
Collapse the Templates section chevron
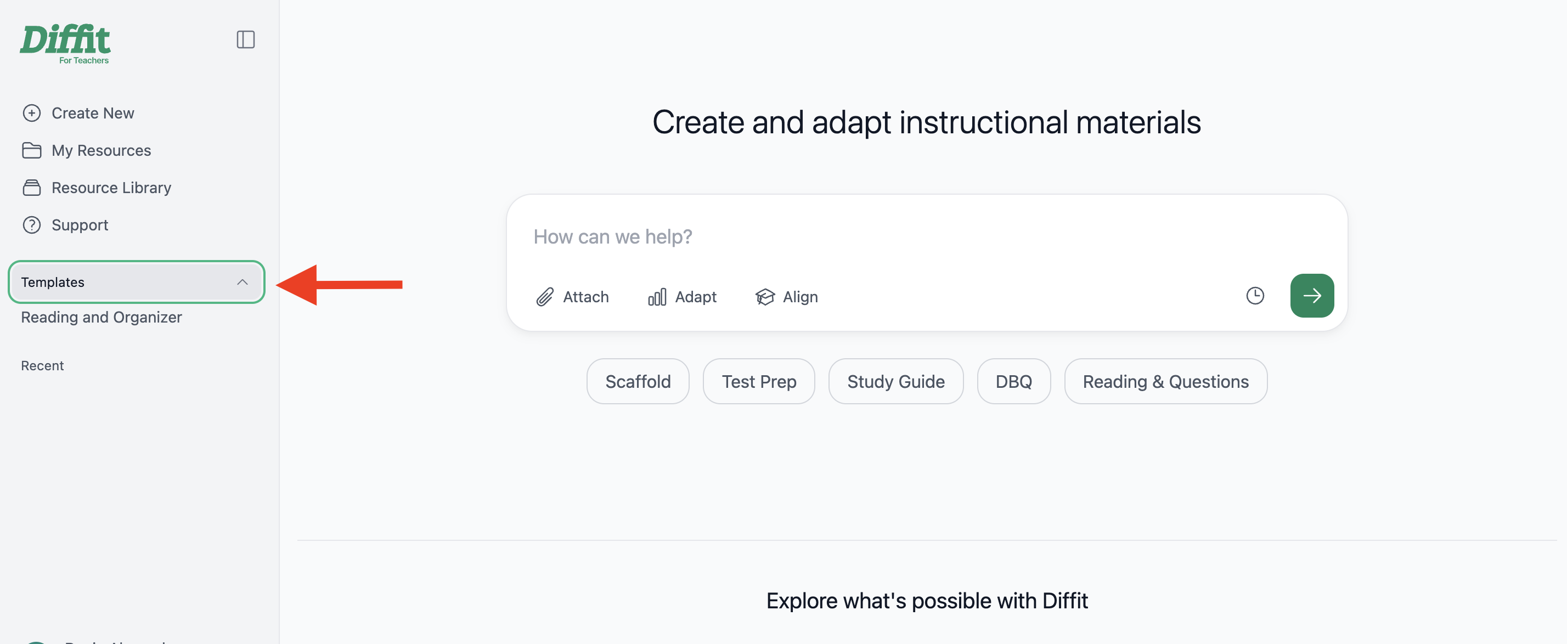242,282
